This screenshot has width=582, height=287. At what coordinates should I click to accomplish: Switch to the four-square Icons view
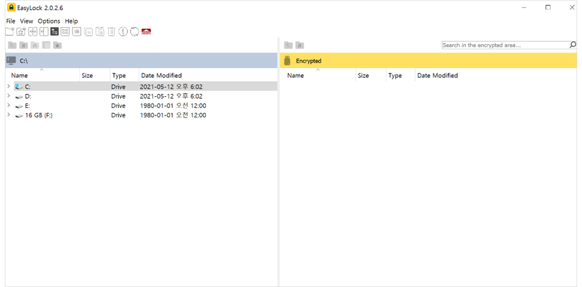(x=65, y=31)
